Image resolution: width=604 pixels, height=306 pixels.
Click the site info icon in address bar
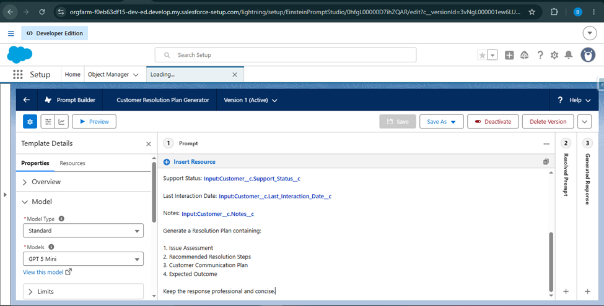click(61, 12)
